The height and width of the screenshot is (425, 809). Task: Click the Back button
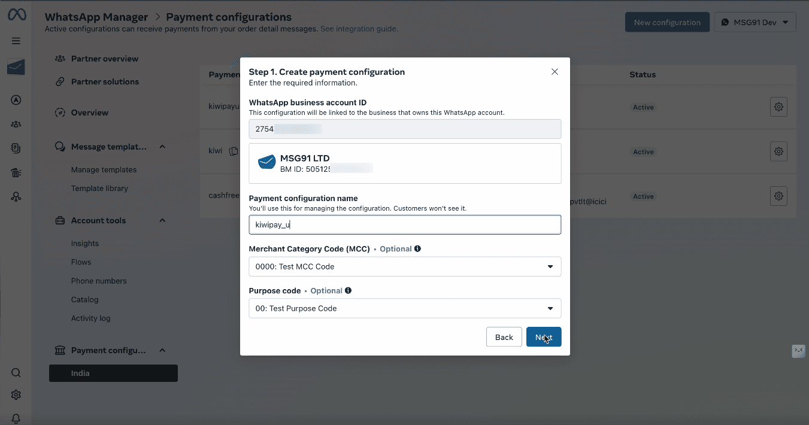(504, 337)
